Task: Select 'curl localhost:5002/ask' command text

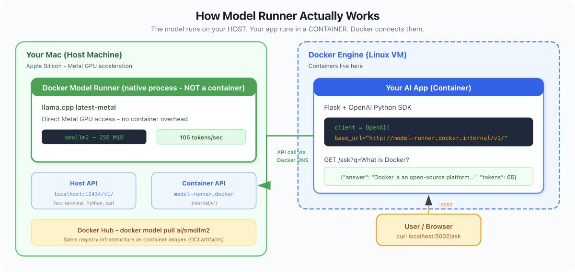Action: [428, 237]
